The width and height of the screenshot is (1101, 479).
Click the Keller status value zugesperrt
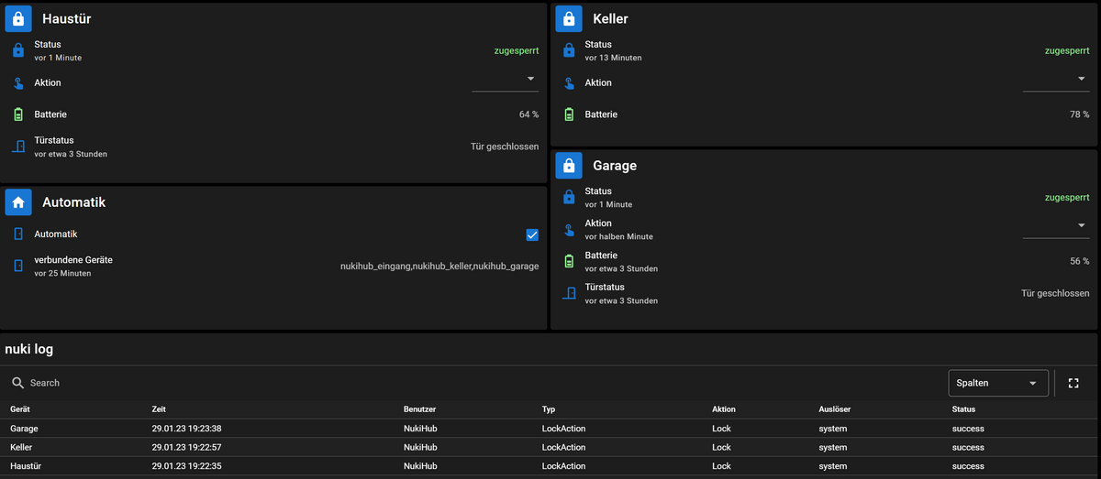(x=1067, y=50)
